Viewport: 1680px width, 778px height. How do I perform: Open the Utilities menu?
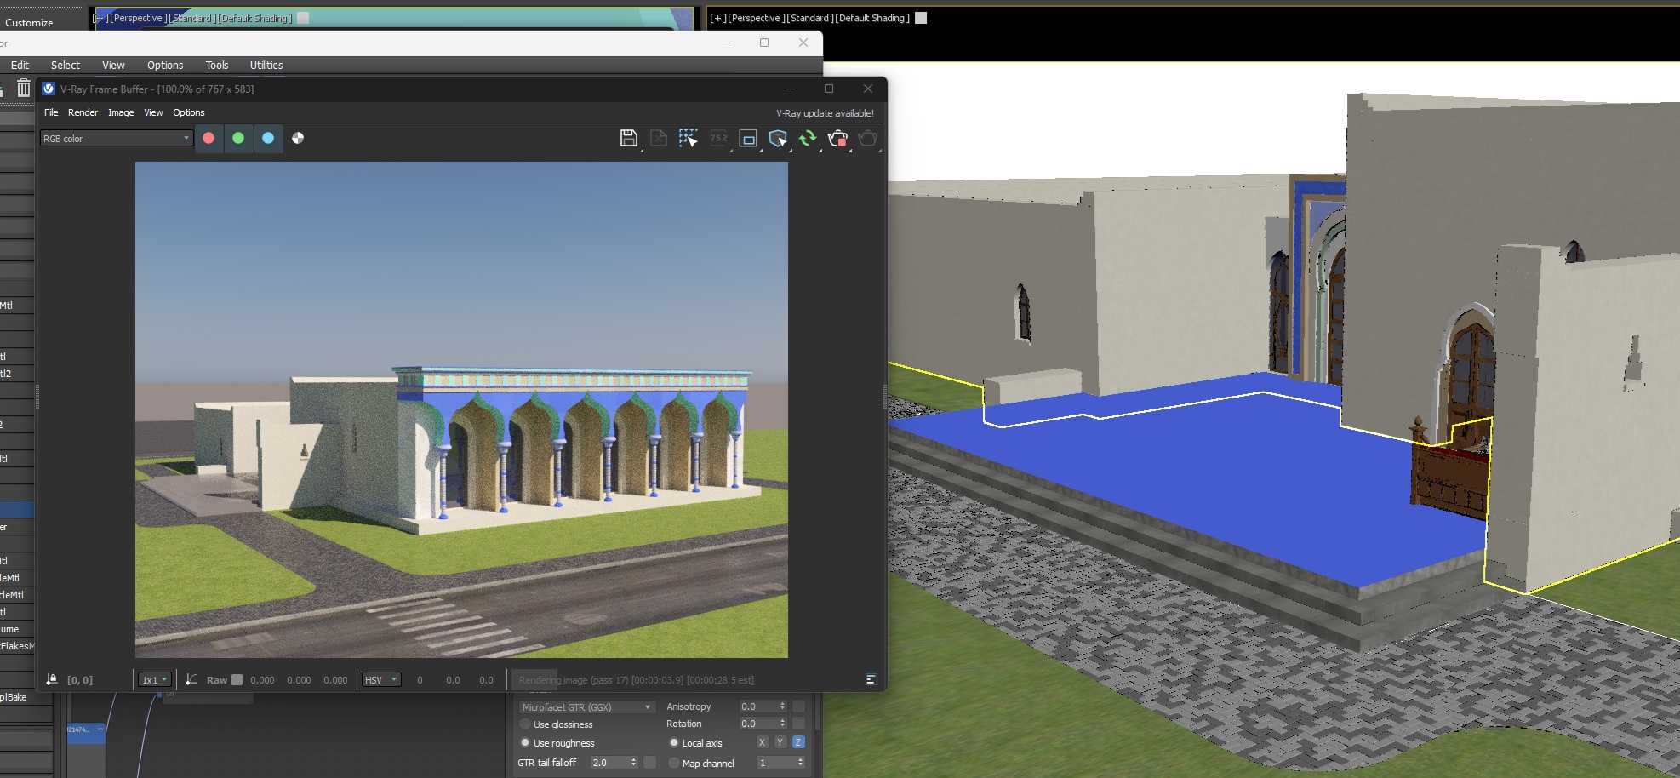(x=266, y=65)
